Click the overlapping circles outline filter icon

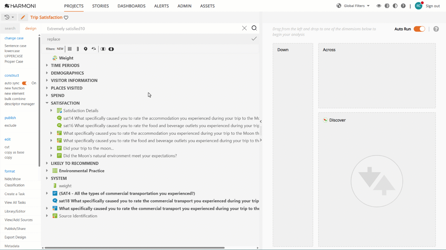pos(103,49)
